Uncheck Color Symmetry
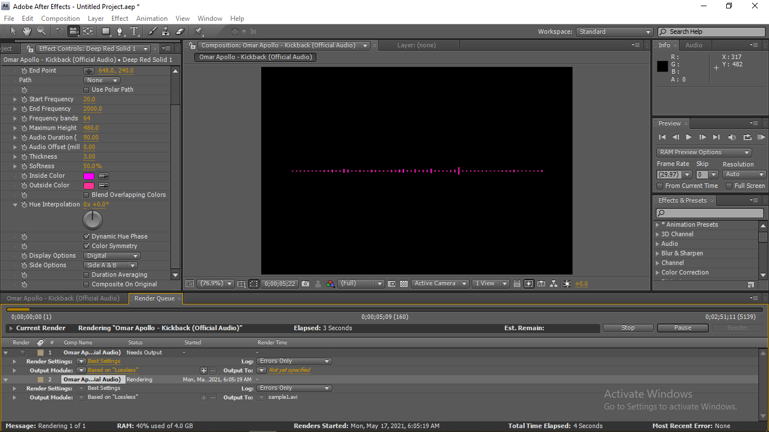Image resolution: width=769 pixels, height=432 pixels. (86, 246)
